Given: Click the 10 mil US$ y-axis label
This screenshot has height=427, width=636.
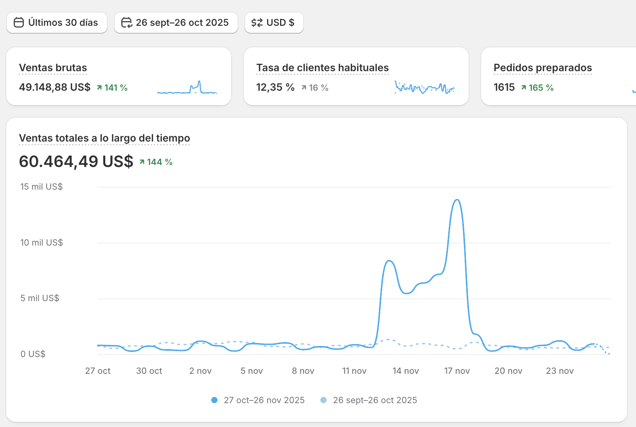Looking at the screenshot, I should [x=41, y=242].
